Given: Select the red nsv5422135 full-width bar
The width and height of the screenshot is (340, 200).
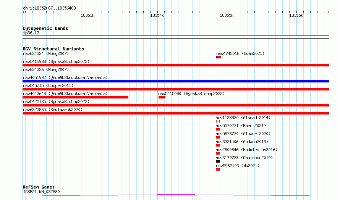Looking at the screenshot, I should [x=176, y=105].
